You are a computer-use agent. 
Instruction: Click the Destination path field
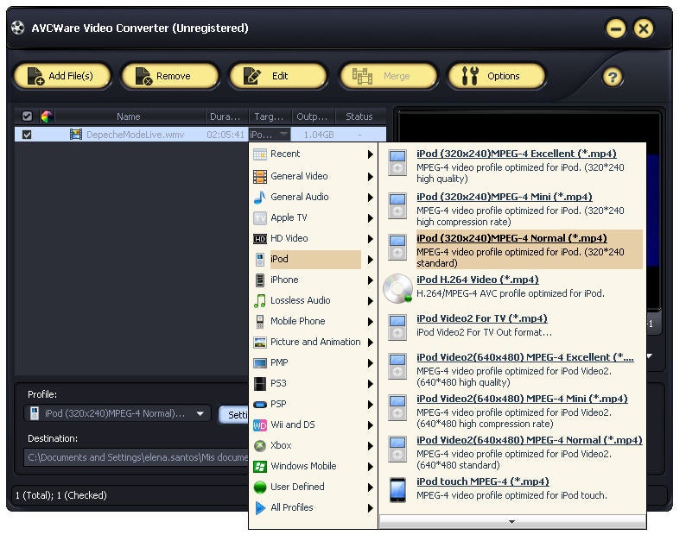(x=136, y=457)
